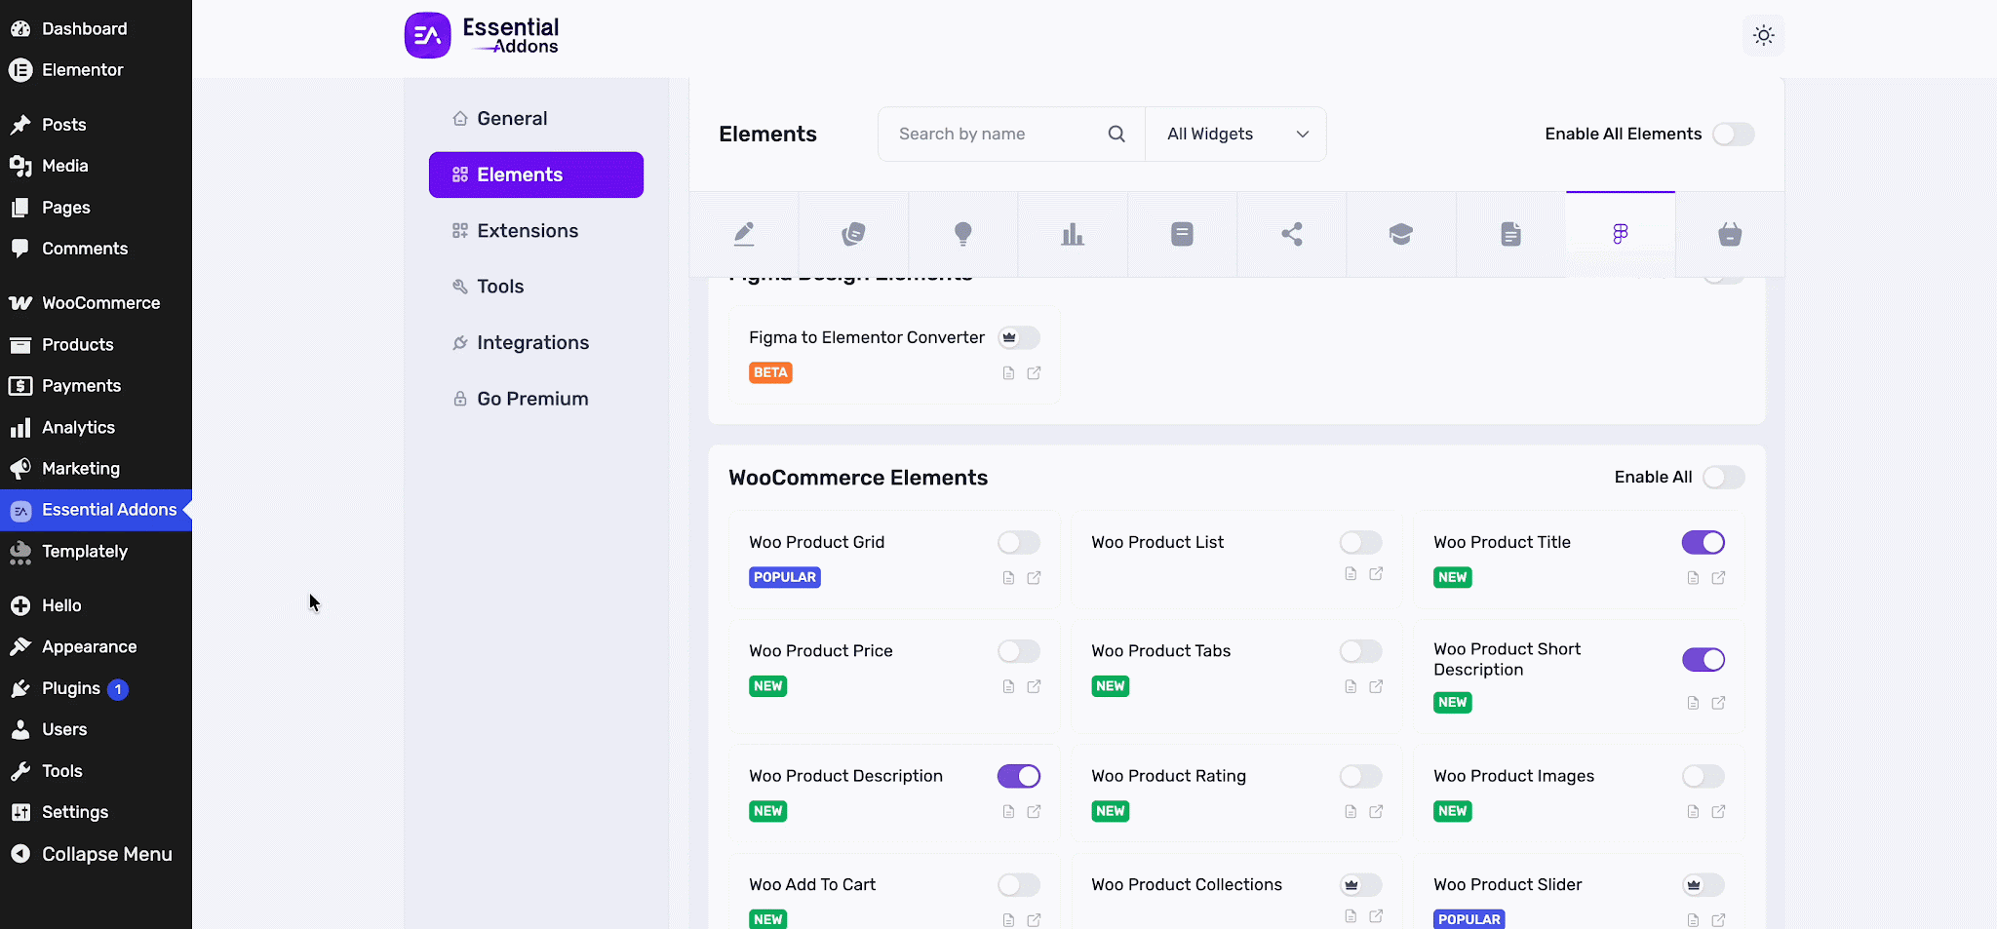Enable Woo Product List toggle
The height and width of the screenshot is (929, 1997).
pos(1361,542)
